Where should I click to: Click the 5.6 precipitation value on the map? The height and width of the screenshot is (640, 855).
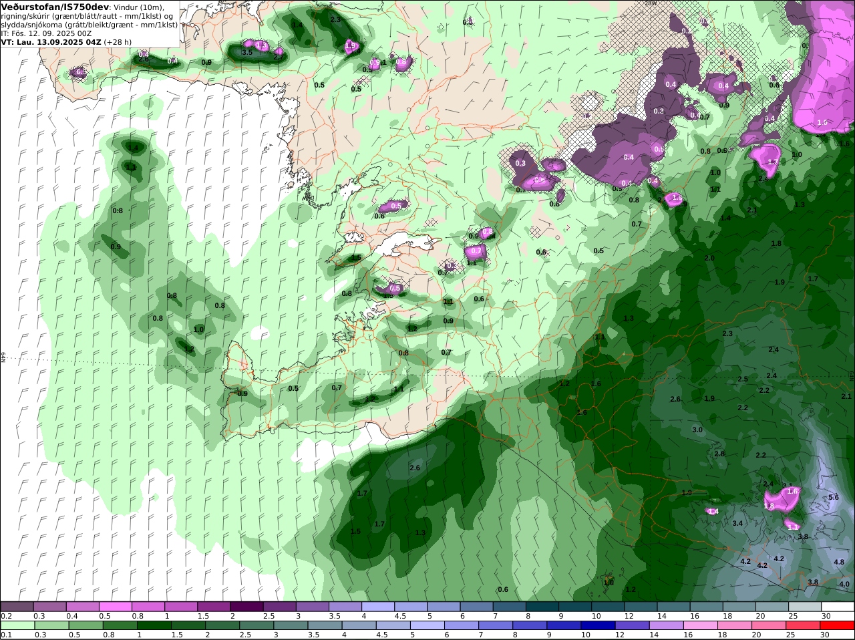point(833,498)
